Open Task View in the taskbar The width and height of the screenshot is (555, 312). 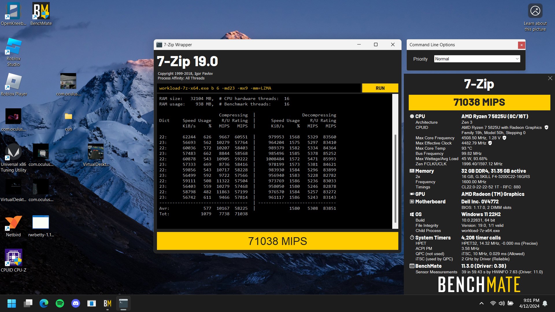28,303
